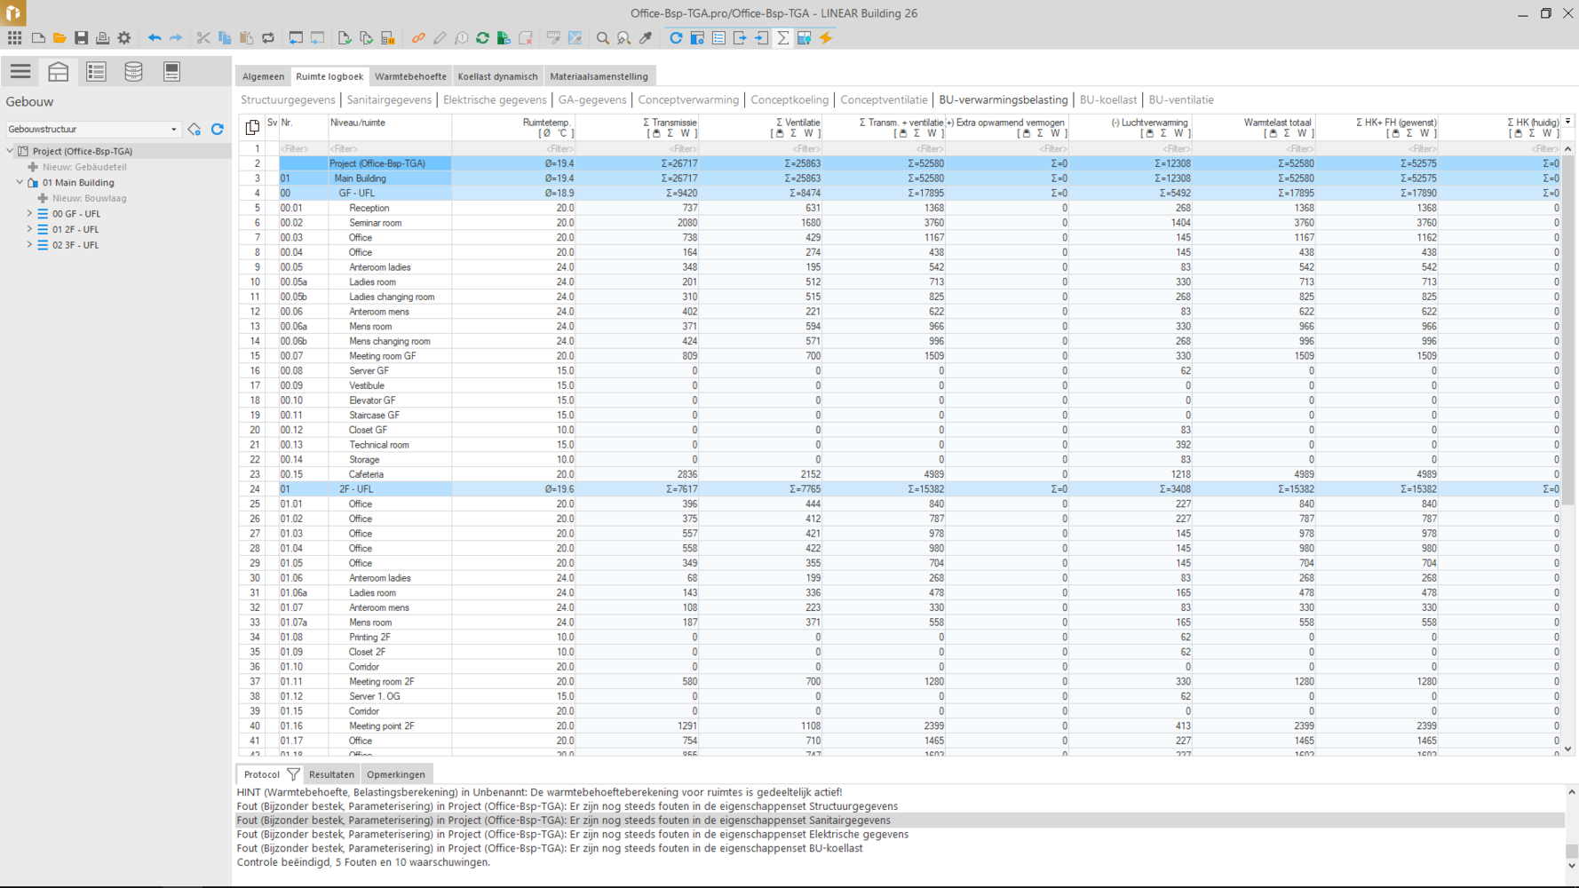Click the orange lightning bolt icon
The height and width of the screenshot is (888, 1579).
point(826,38)
